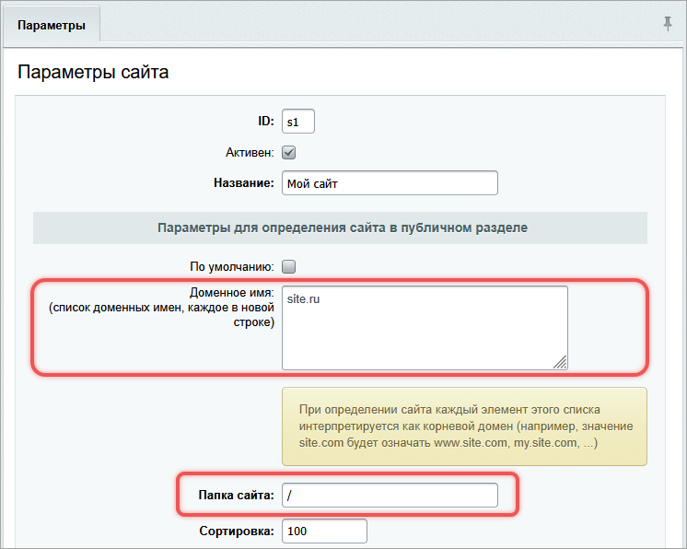Image resolution: width=687 pixels, height=549 pixels.
Task: Click the ID: field label
Action: click(x=265, y=122)
